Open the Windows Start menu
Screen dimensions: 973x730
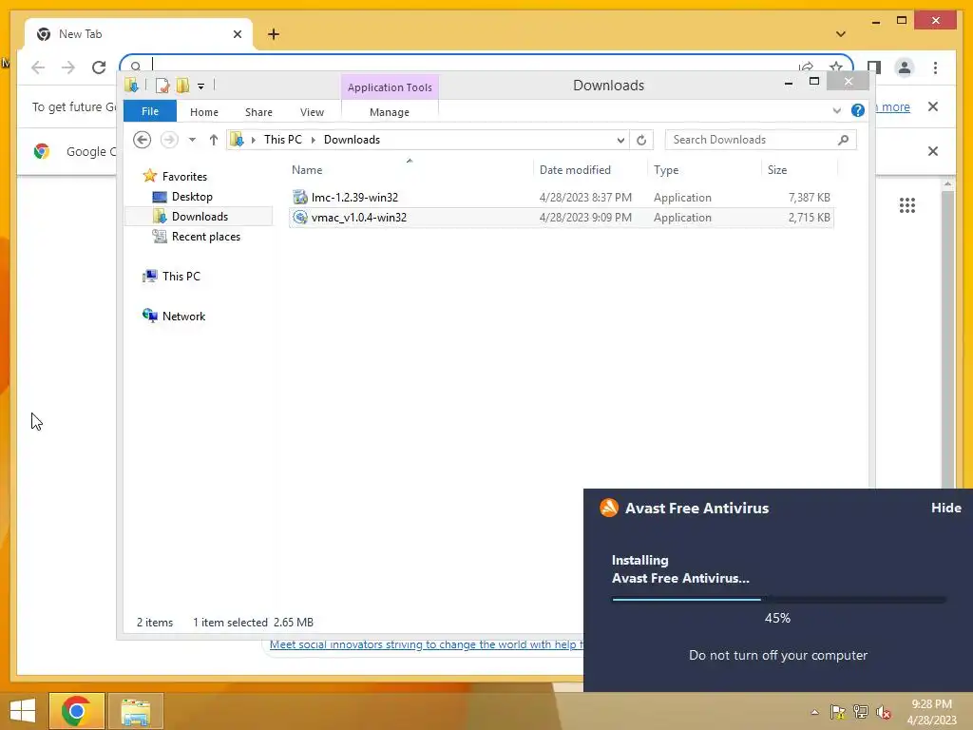[23, 711]
